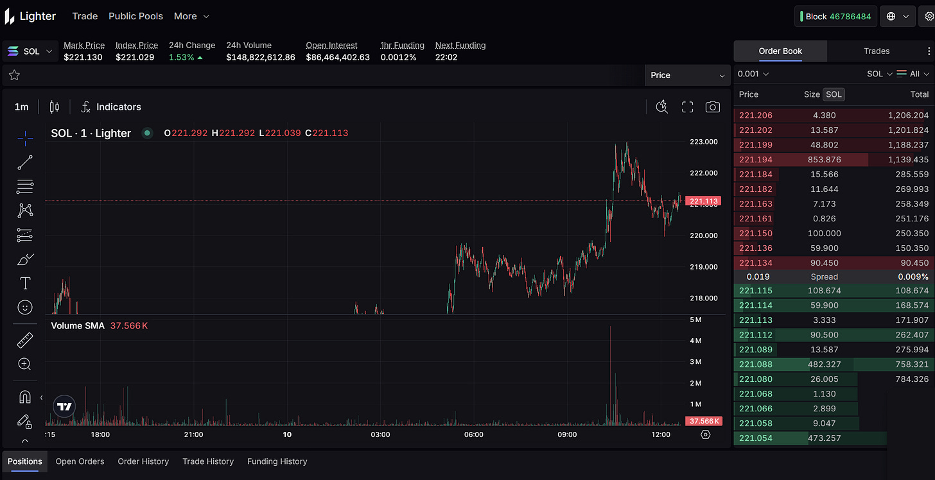Toggle the green market status dot

point(147,133)
